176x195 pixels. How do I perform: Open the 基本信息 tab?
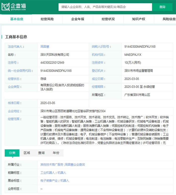point(17,19)
